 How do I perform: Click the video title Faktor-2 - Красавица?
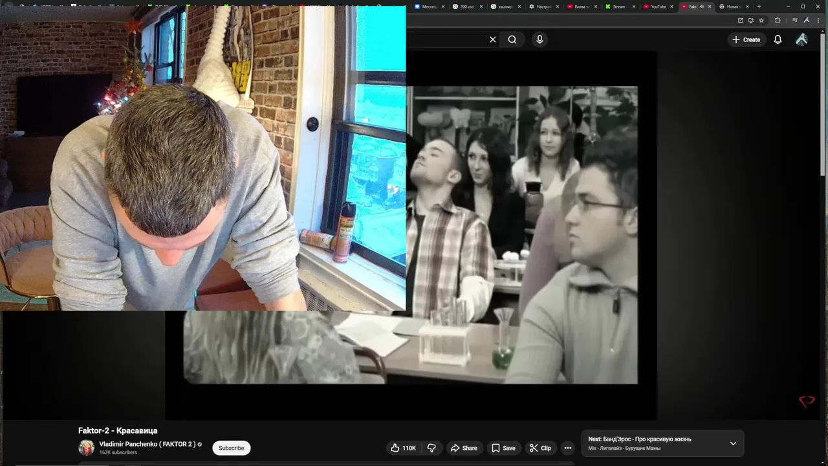pyautogui.click(x=118, y=430)
